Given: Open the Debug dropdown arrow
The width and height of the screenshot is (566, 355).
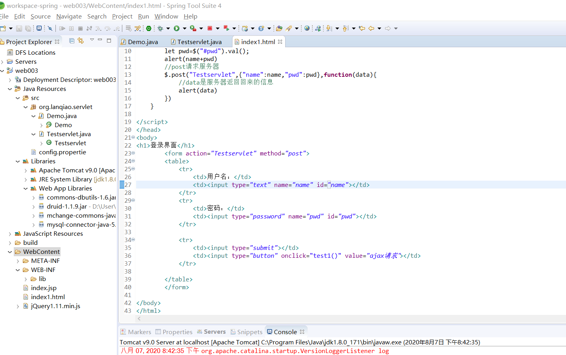Looking at the screenshot, I should [x=168, y=28].
